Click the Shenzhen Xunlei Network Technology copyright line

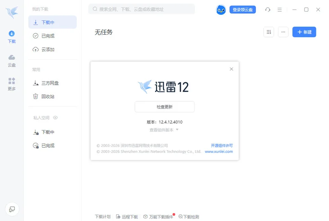[149, 151]
